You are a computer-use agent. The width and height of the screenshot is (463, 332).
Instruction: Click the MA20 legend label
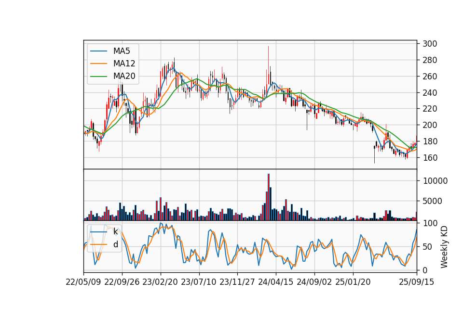(x=124, y=77)
